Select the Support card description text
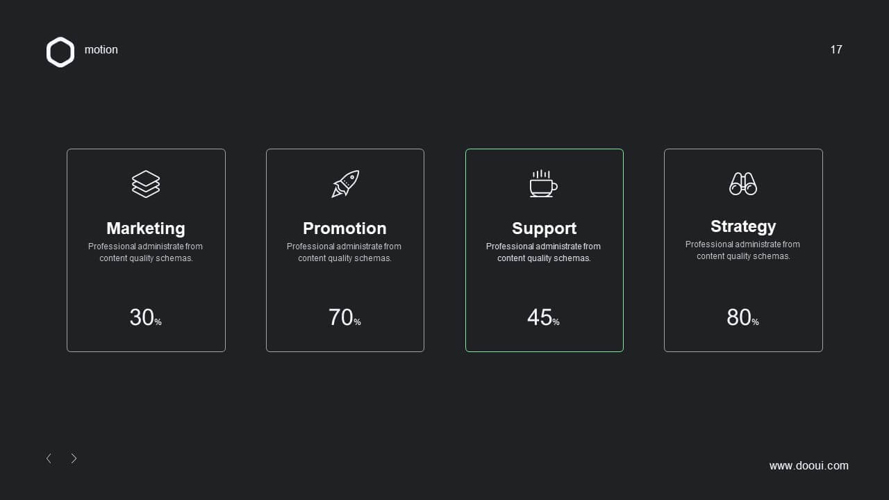Screen dimensions: 889x500 (544, 252)
